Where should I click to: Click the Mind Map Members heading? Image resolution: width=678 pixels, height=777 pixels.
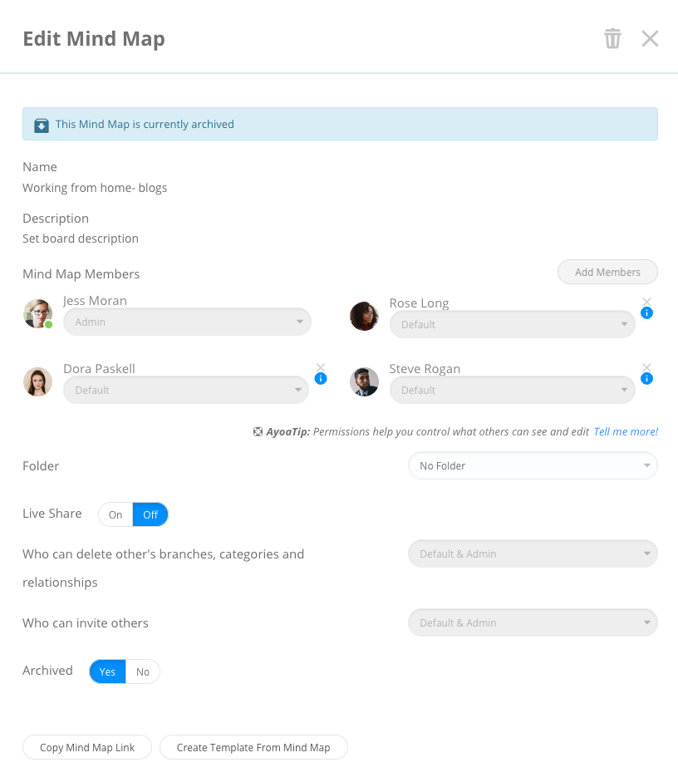point(81,274)
